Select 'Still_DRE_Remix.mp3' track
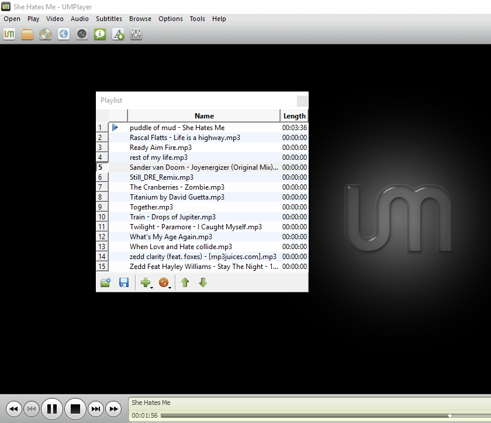 [161, 177]
